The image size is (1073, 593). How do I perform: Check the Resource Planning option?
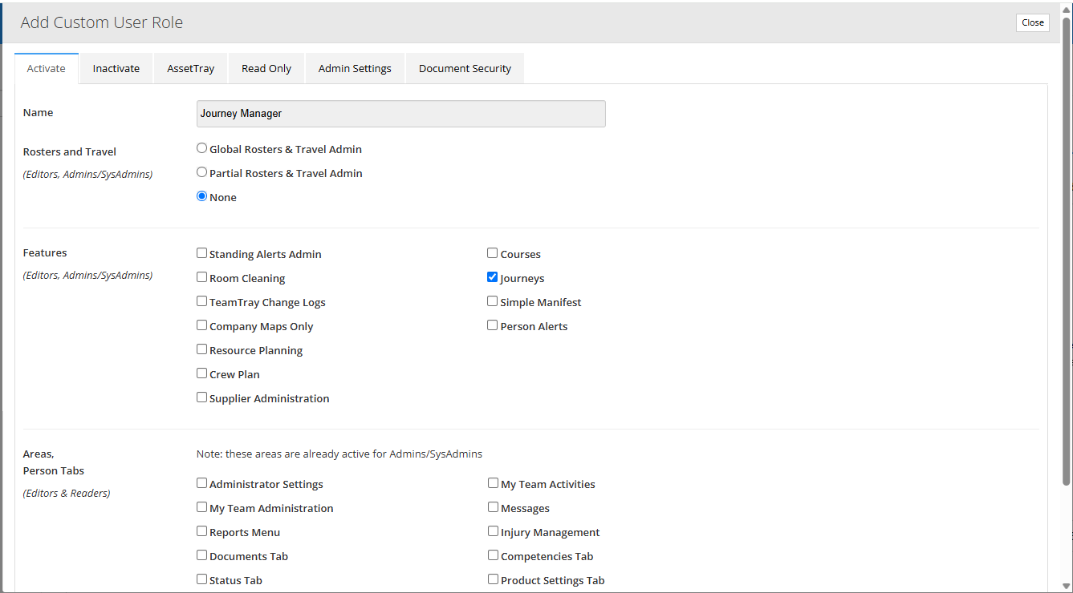pos(201,349)
